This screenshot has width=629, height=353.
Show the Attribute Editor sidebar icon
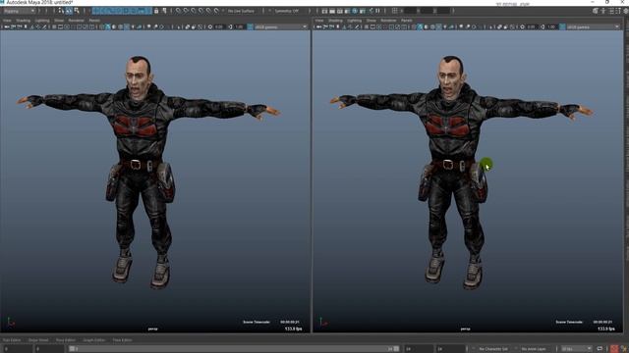pos(610,11)
